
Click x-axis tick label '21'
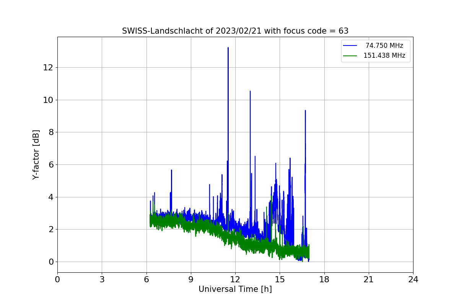pos(369,280)
